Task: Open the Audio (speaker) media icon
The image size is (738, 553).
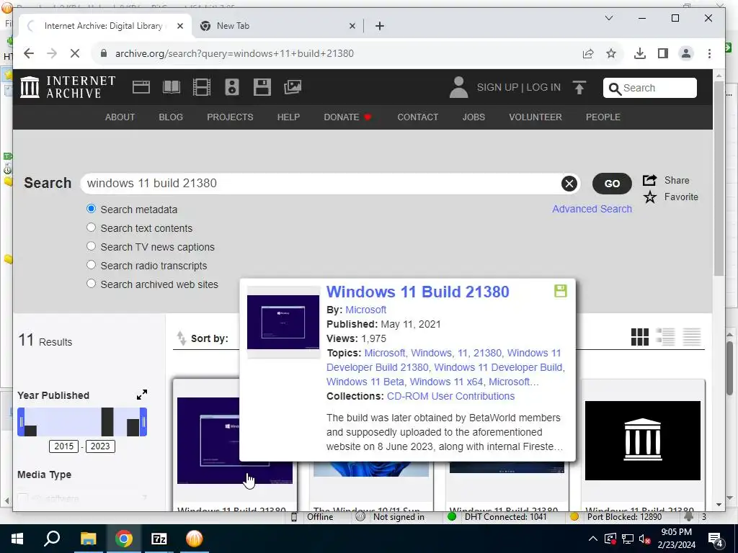Action: point(231,87)
